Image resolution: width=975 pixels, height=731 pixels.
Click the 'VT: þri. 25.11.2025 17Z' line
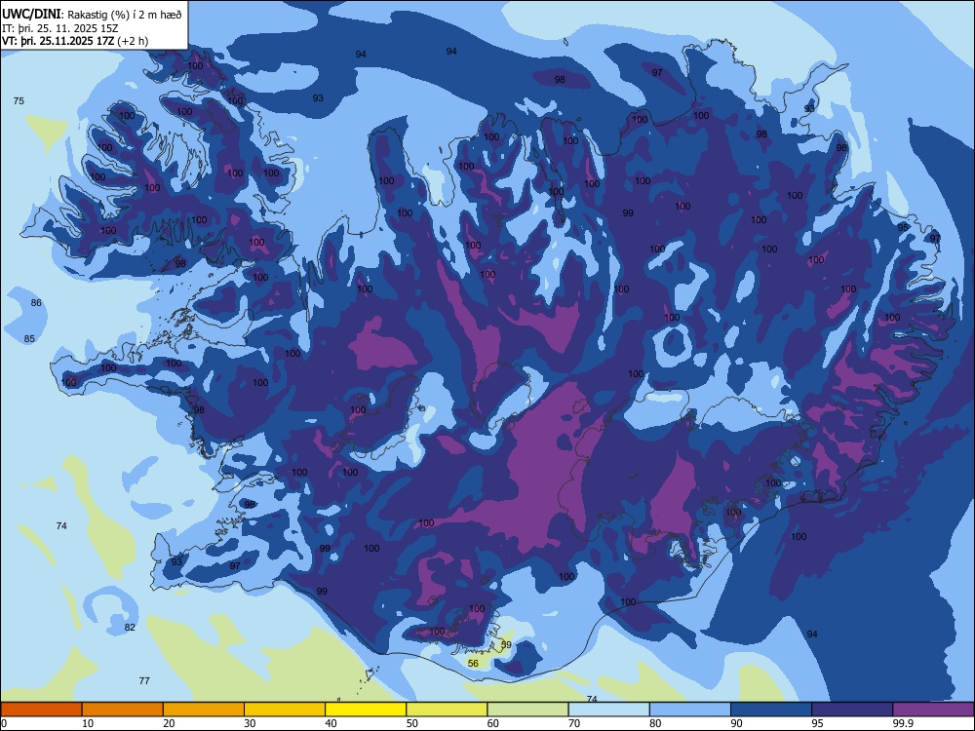tap(58, 41)
